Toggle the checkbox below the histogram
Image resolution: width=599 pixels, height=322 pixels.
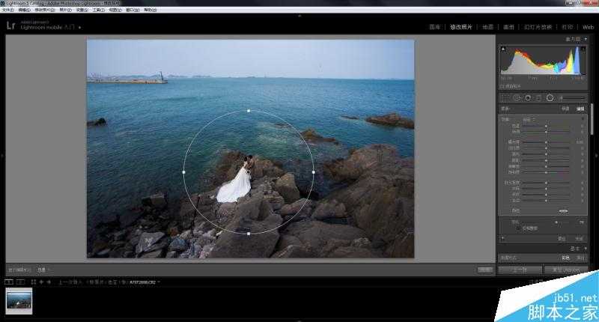[x=502, y=86]
